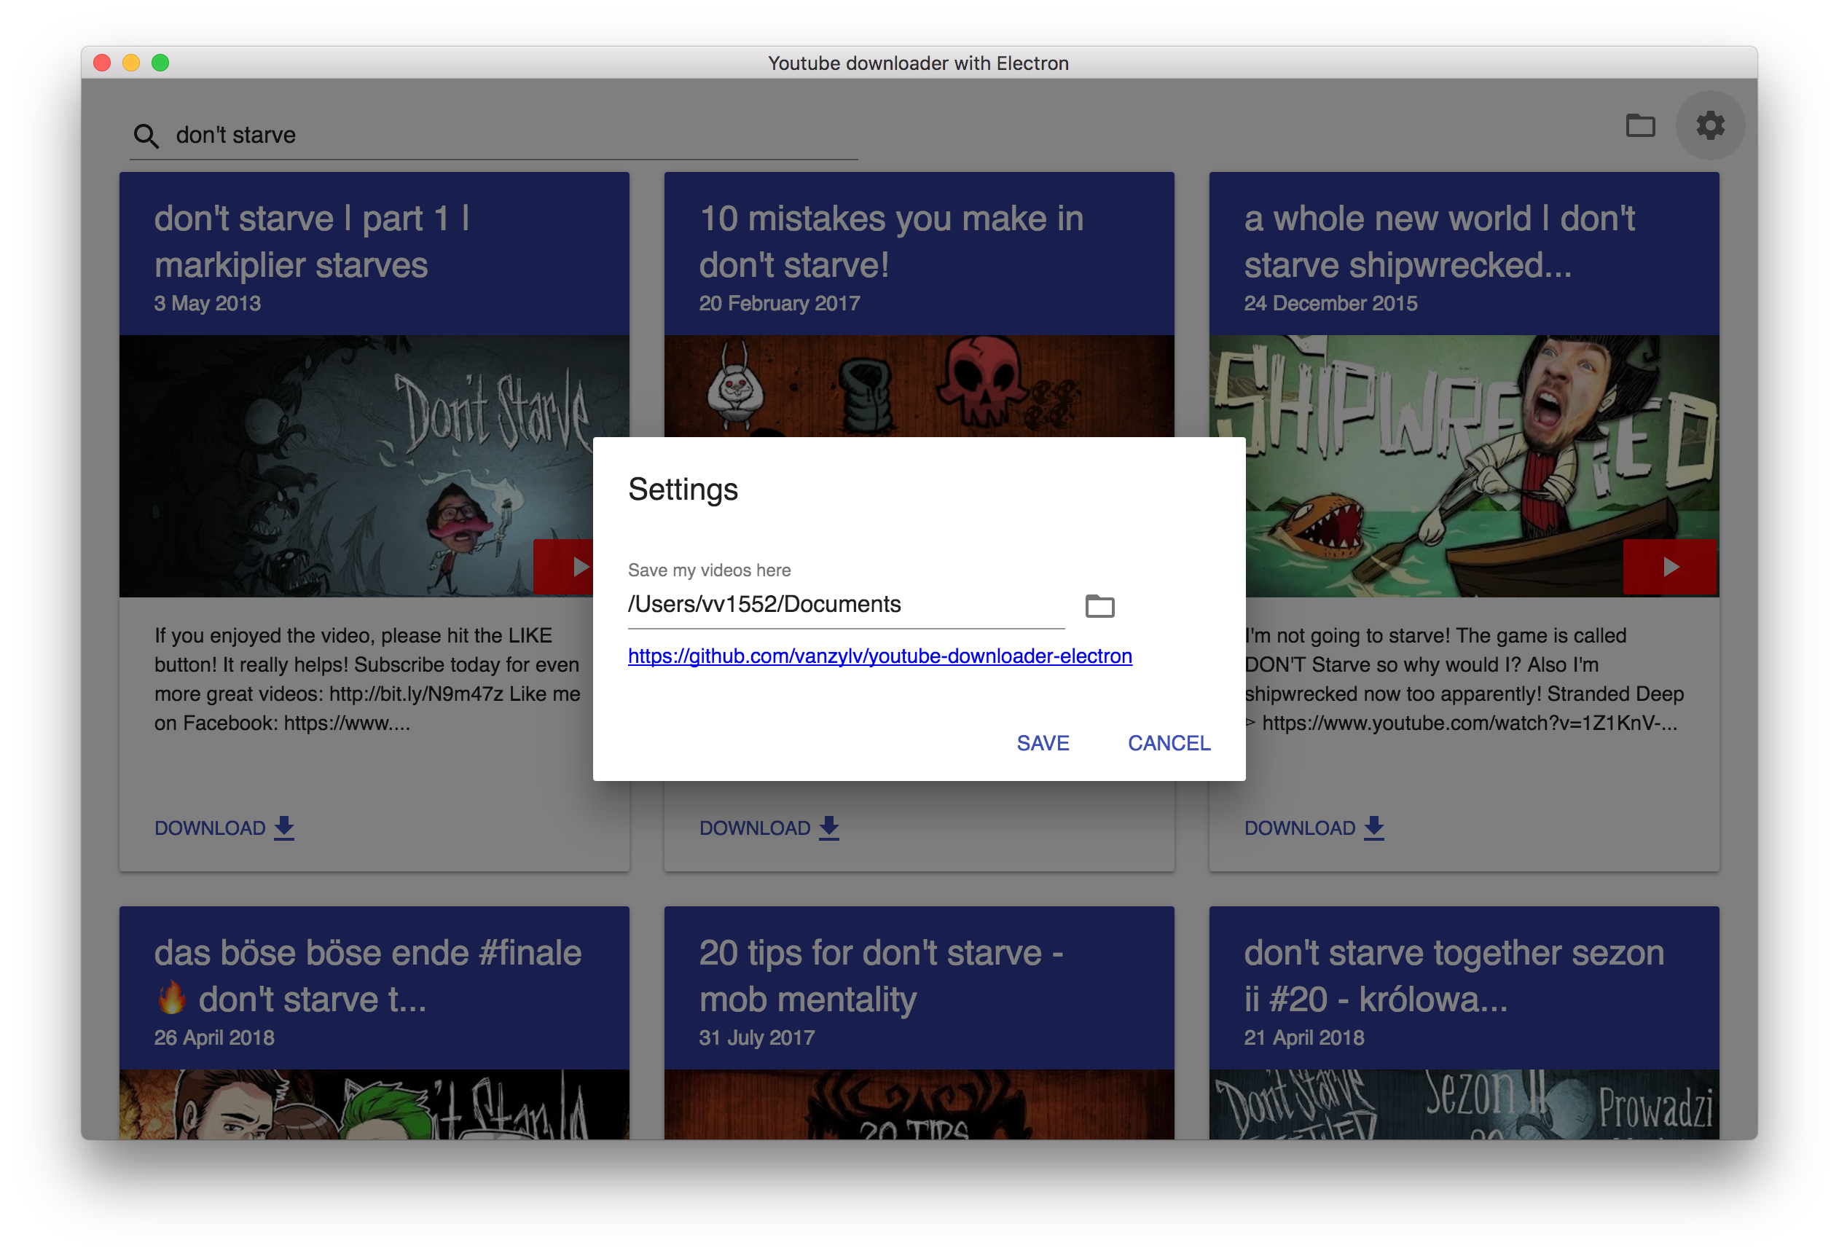Browse folder icon in Settings dialog
The image size is (1839, 1256).
pyautogui.click(x=1099, y=605)
